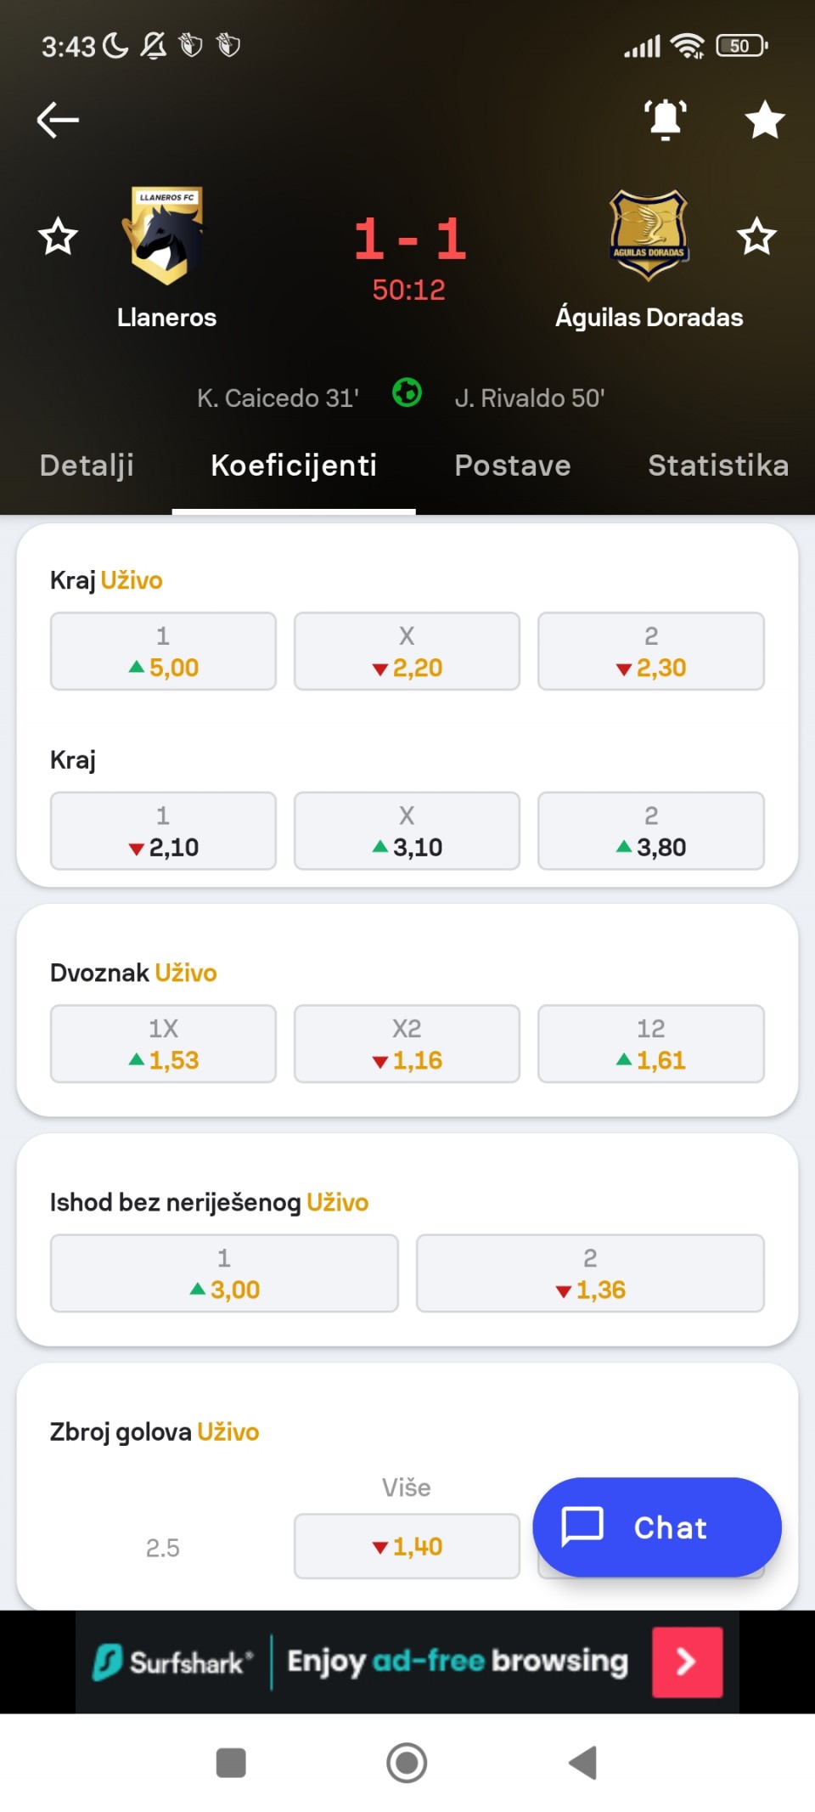The height and width of the screenshot is (1812, 815).
Task: Favorite Llaneros team with its star
Action: click(59, 236)
